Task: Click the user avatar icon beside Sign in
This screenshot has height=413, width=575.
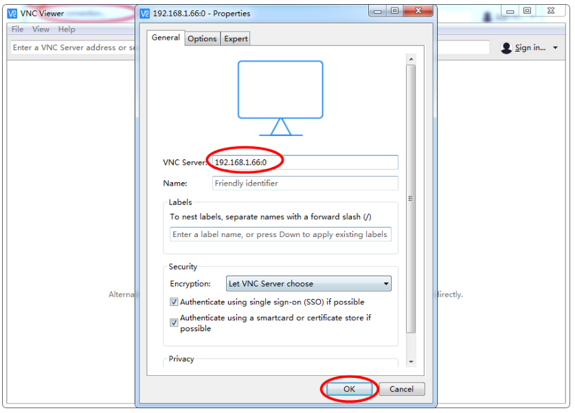Action: point(506,47)
